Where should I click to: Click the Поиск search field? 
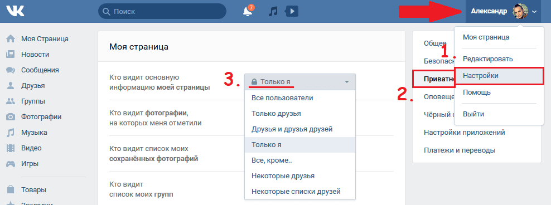pos(162,11)
